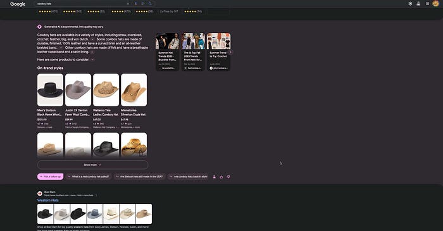Click the last tan hat in Boot Barn strip
443x231 pixels.
pos(144,214)
